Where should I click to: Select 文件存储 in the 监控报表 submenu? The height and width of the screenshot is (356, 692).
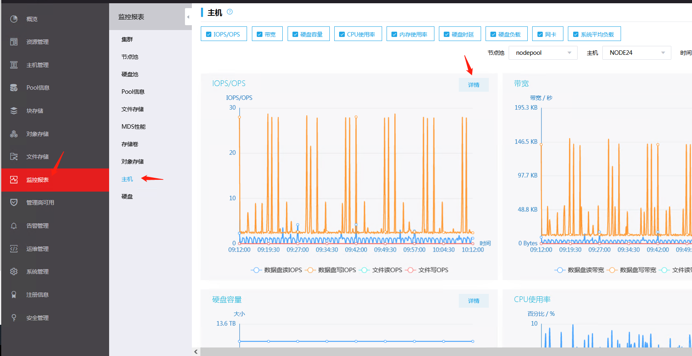pos(133,109)
